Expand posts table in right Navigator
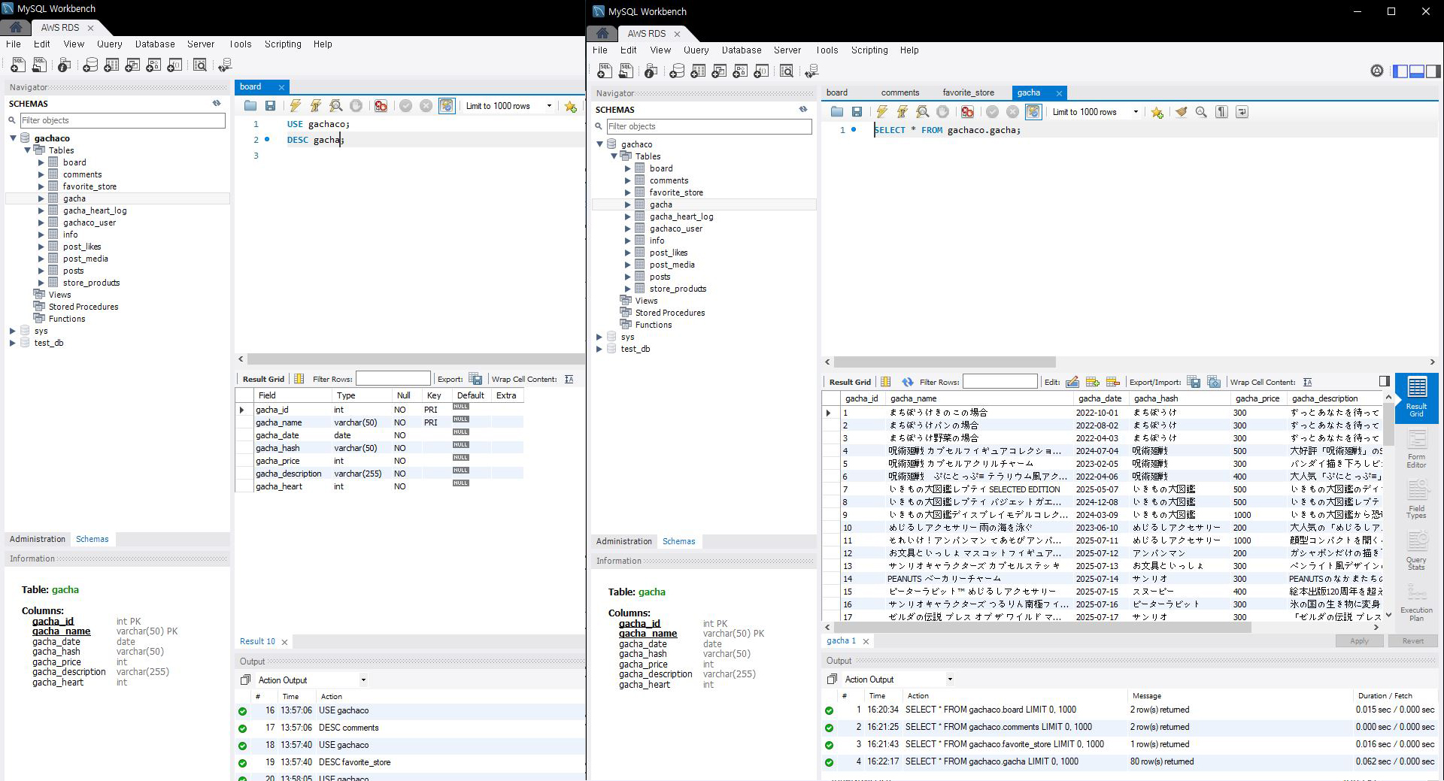Image resolution: width=1444 pixels, height=781 pixels. tap(627, 277)
